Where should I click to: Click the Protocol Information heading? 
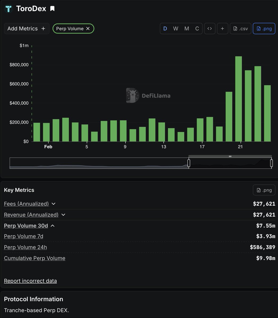[x=34, y=299]
